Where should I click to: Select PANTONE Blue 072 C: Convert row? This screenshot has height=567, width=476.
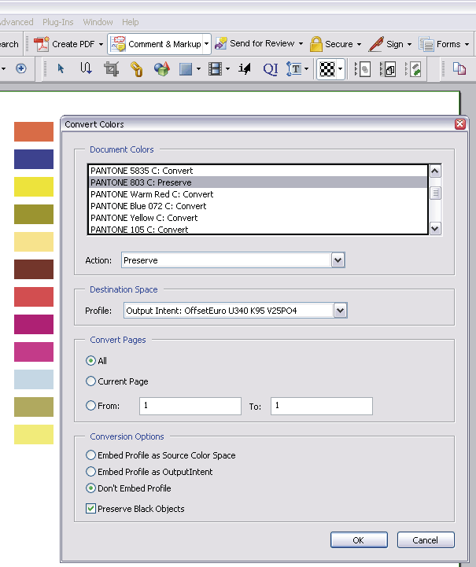[258, 206]
